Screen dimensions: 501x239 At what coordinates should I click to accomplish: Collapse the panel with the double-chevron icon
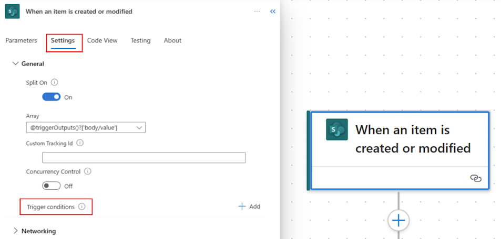click(x=272, y=12)
